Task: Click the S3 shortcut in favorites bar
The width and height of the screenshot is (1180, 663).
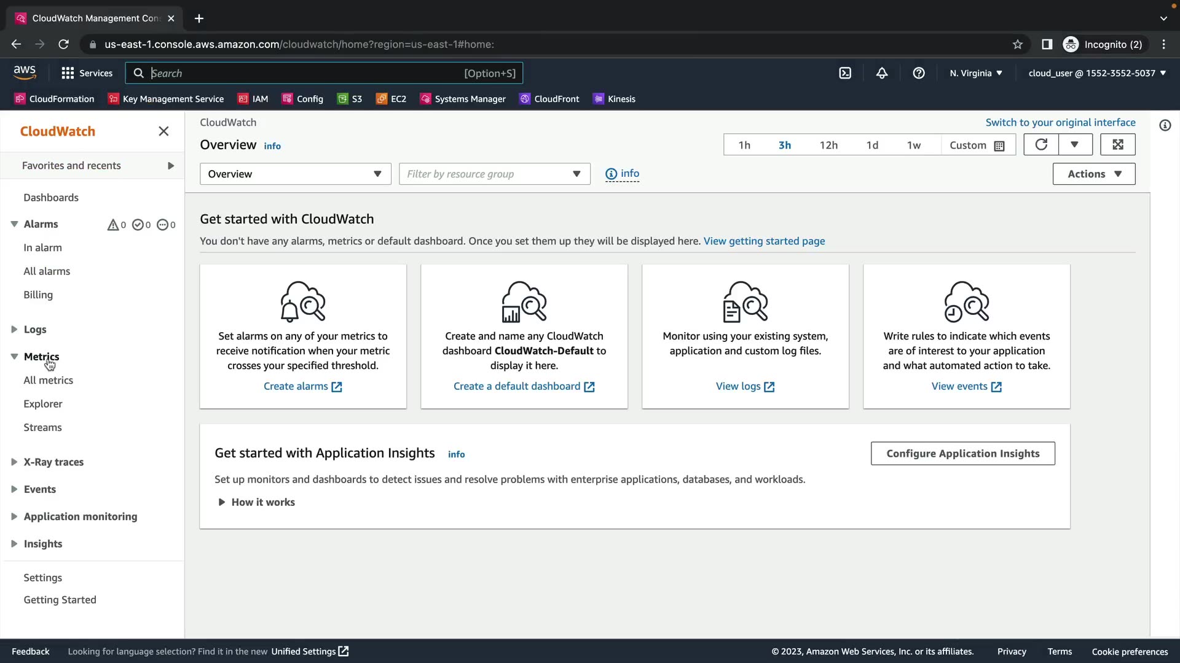Action: click(350, 99)
